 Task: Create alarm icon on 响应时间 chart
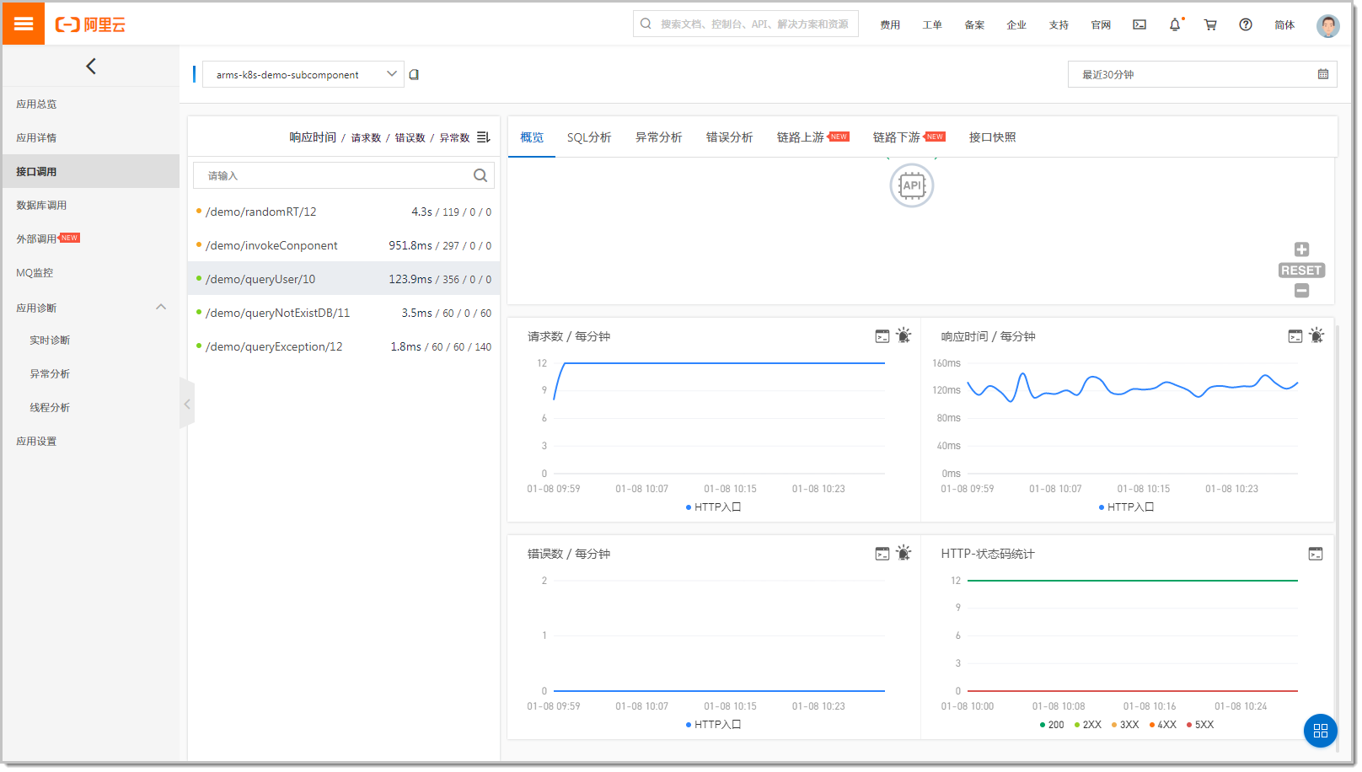pos(1316,335)
